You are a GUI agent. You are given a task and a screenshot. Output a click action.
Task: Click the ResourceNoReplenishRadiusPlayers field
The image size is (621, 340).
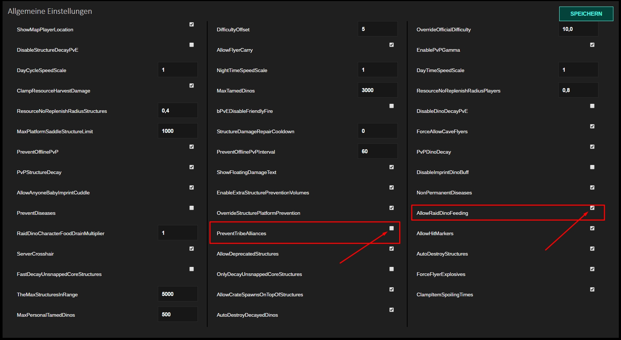click(578, 90)
